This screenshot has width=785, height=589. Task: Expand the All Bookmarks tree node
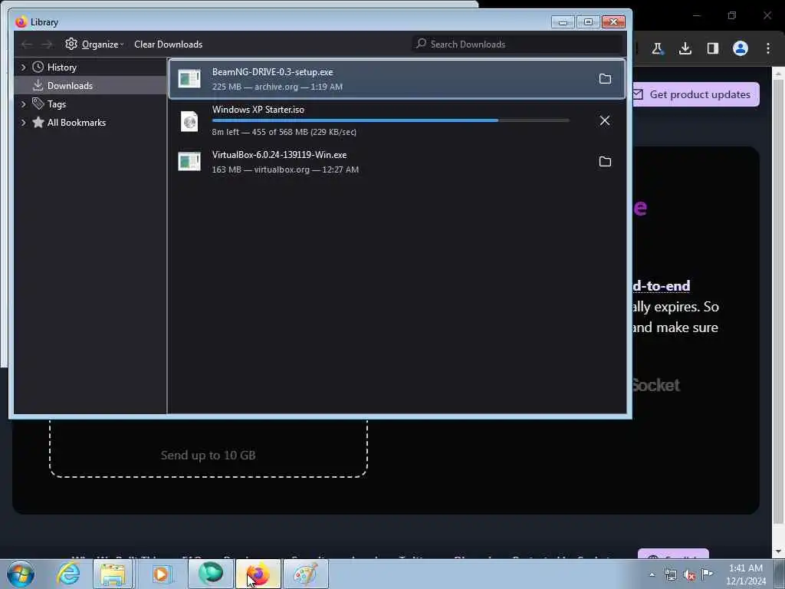pyautogui.click(x=23, y=123)
